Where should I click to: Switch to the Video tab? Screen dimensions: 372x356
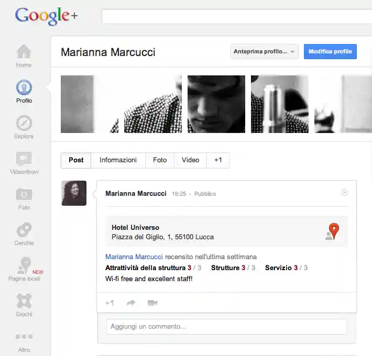190,160
